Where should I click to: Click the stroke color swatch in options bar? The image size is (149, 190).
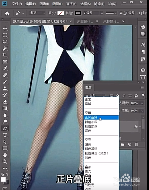tap(78, 13)
